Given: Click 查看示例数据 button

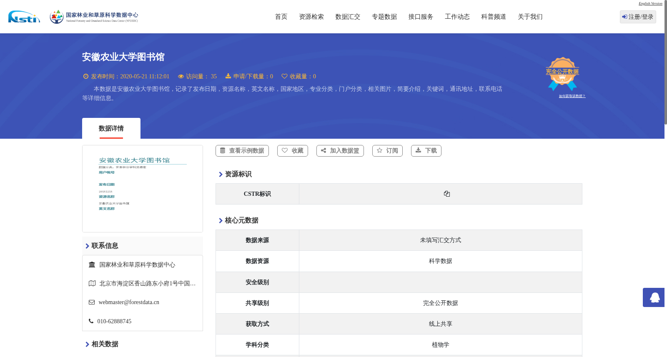Looking at the screenshot, I should pos(242,151).
